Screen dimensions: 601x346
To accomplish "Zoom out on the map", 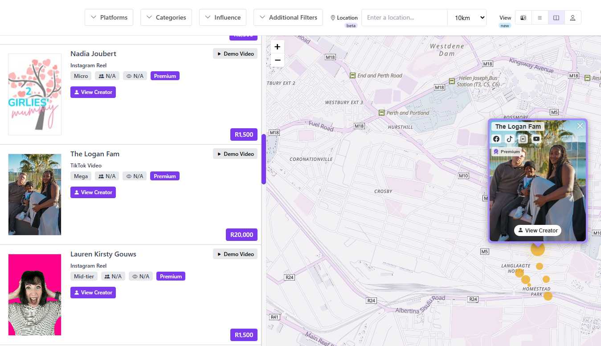I will (x=277, y=60).
